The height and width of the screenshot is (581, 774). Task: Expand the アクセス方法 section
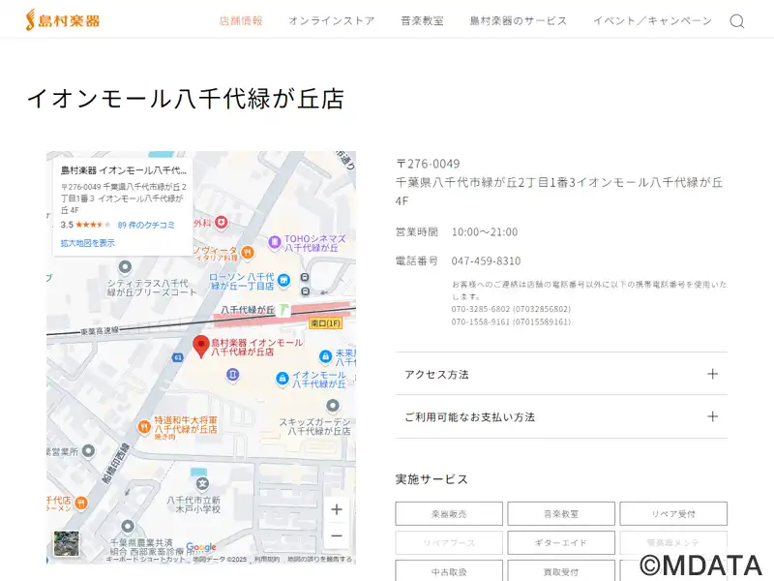coord(561,374)
